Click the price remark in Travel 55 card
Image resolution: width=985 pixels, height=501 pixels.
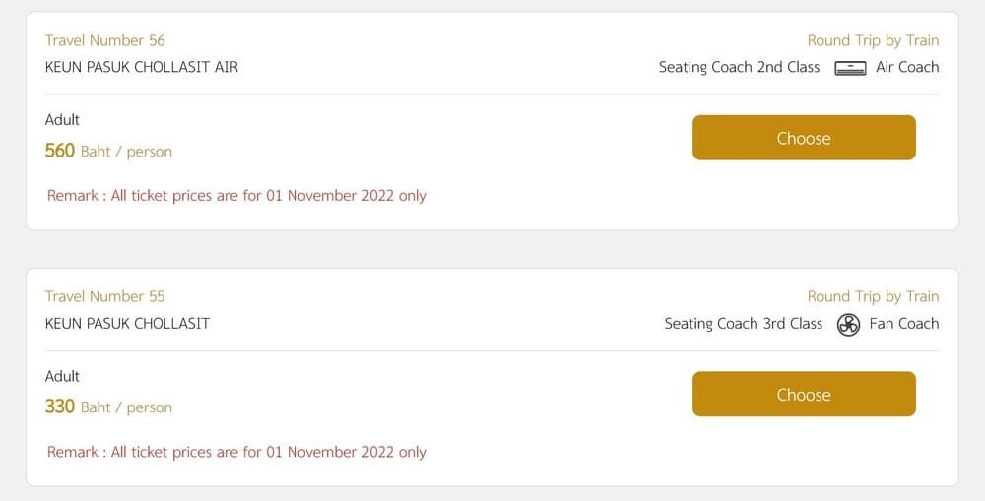[236, 452]
